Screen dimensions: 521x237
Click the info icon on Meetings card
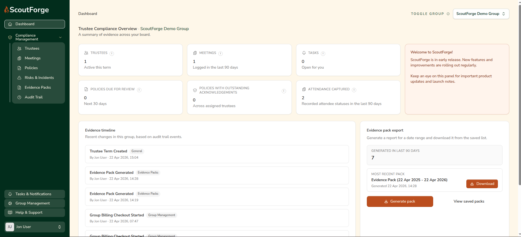coord(221,53)
